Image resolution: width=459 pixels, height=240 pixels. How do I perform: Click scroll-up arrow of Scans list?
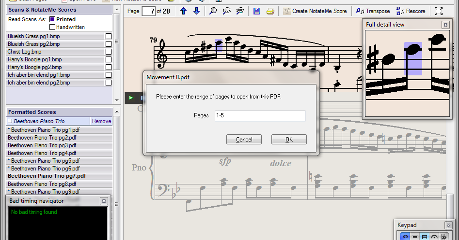point(117,9)
